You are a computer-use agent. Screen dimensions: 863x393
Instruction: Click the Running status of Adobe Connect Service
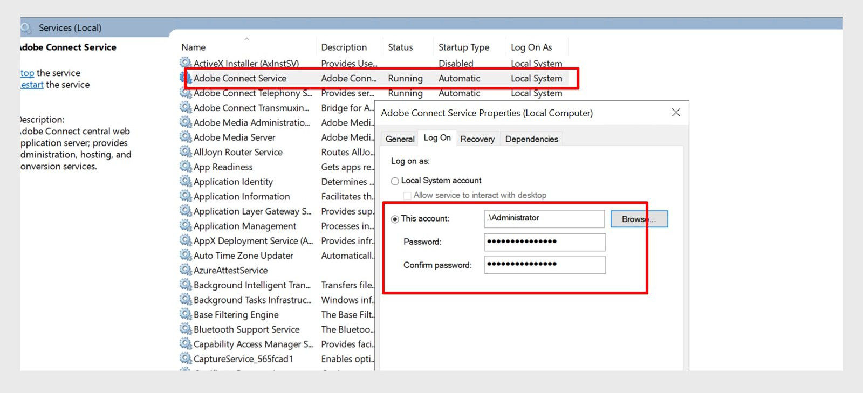click(x=405, y=78)
